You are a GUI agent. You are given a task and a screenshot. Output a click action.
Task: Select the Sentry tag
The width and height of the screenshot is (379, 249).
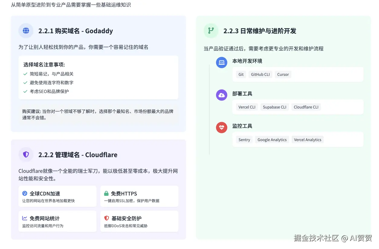coord(244,140)
